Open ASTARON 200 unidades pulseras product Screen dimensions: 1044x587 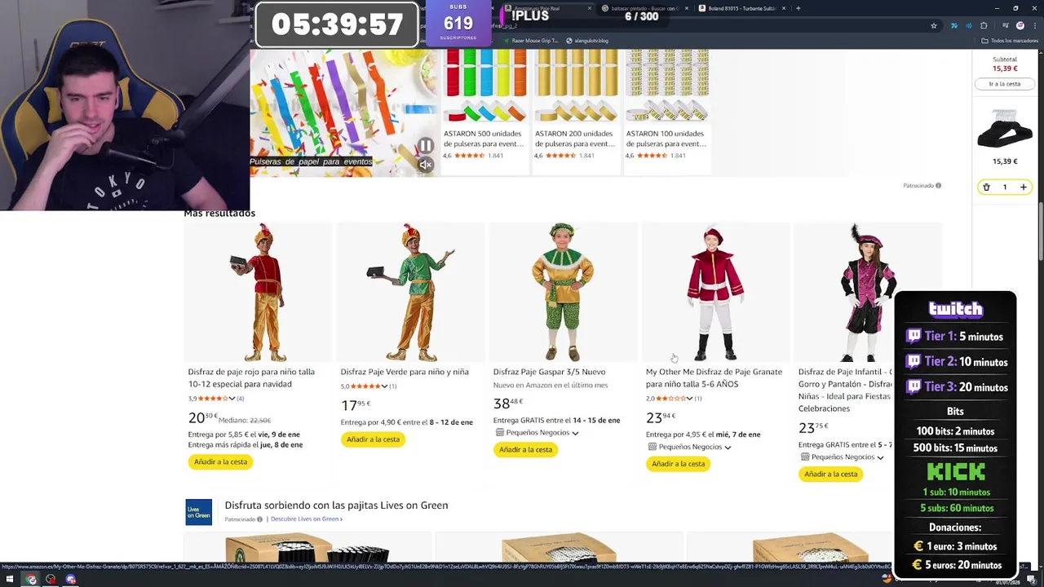coord(574,139)
